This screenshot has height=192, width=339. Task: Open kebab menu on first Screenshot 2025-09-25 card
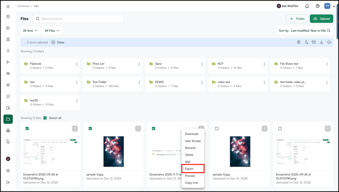(75, 129)
